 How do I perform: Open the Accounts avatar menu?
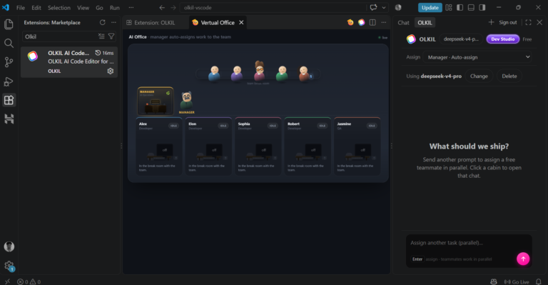[x=9, y=246]
